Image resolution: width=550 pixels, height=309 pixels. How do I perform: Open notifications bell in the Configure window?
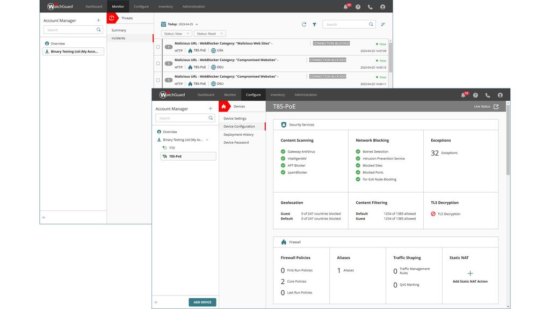click(463, 95)
